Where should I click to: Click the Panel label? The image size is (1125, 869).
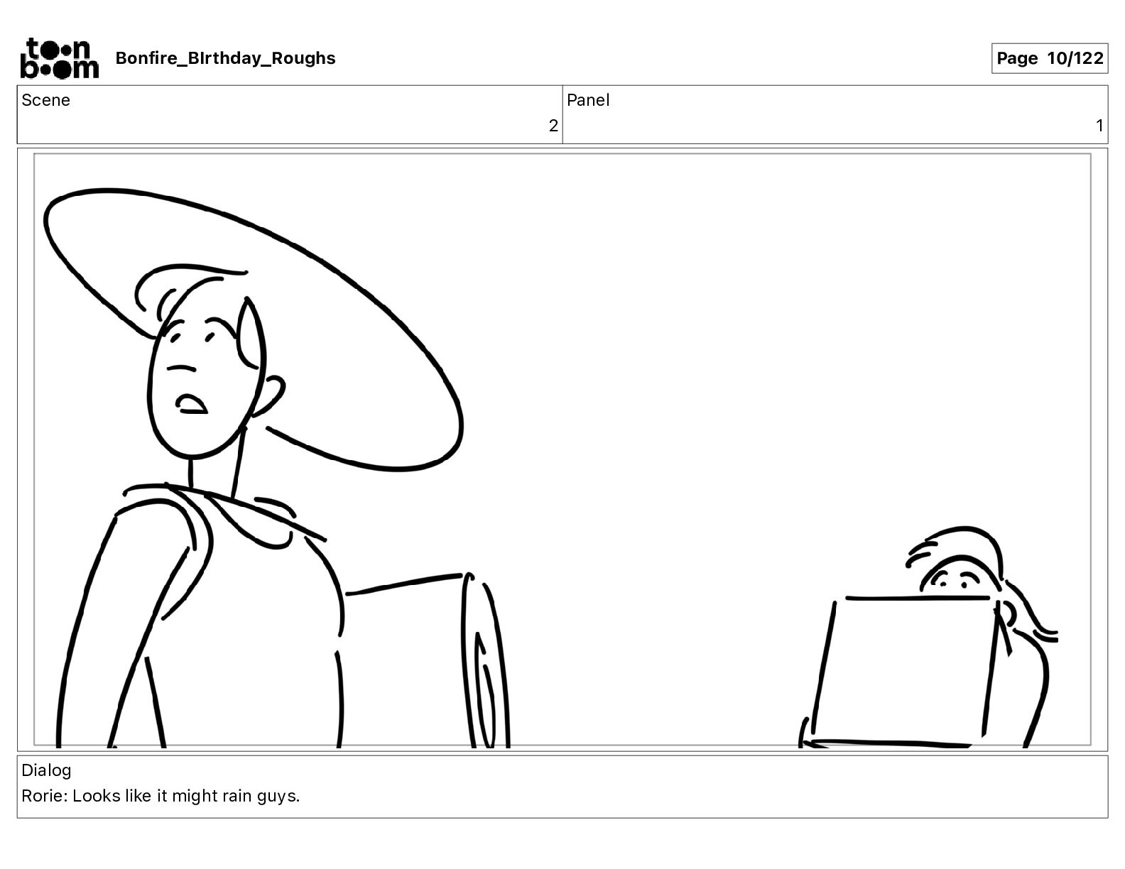tap(588, 100)
